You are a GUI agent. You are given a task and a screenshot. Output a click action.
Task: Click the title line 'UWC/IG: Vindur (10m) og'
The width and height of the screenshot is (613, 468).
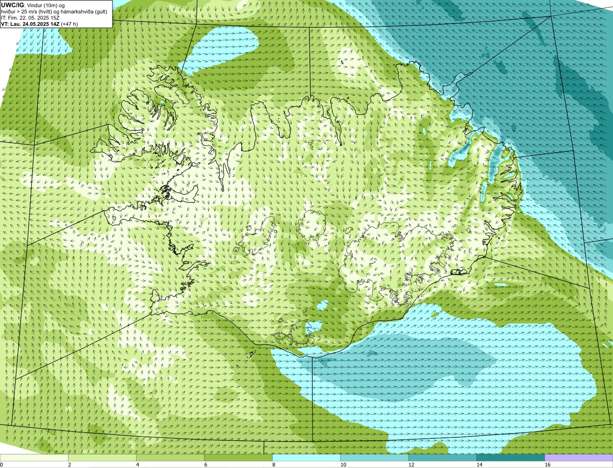coord(33,5)
